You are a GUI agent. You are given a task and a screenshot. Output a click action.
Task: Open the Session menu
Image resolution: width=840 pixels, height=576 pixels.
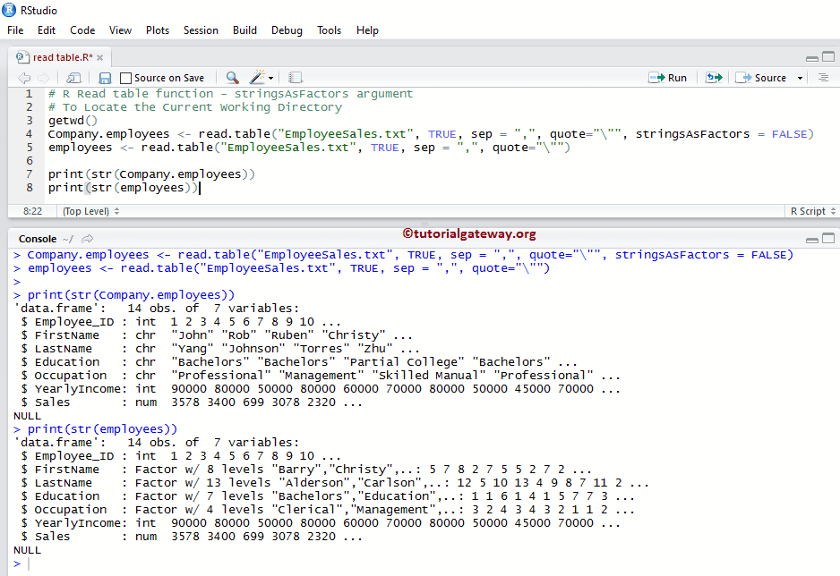[201, 30]
